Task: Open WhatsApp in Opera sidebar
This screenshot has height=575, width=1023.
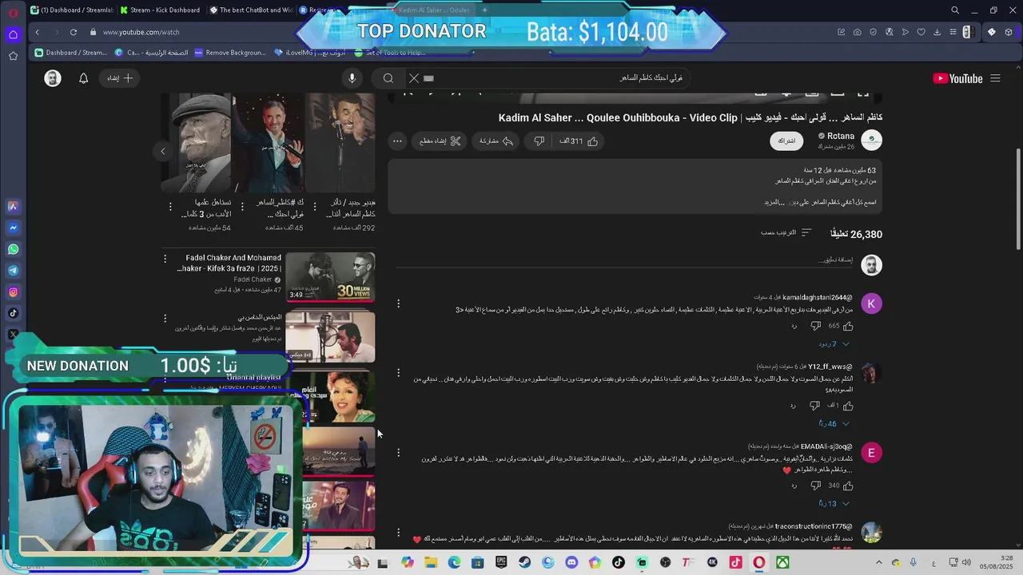Action: click(x=13, y=249)
